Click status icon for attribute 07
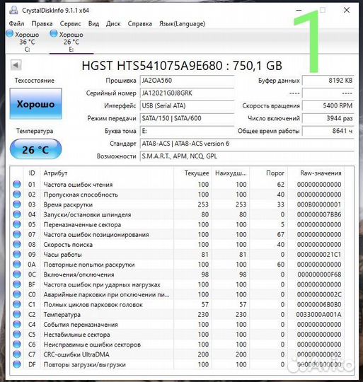This screenshot has width=363, height=382. click(17, 234)
